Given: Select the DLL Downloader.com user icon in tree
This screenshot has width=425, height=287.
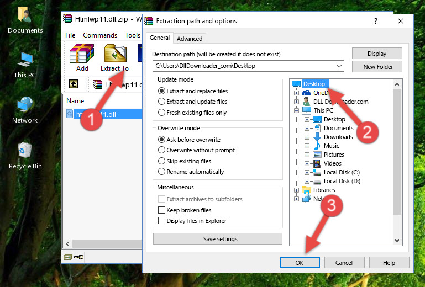Looking at the screenshot, I should point(307,102).
